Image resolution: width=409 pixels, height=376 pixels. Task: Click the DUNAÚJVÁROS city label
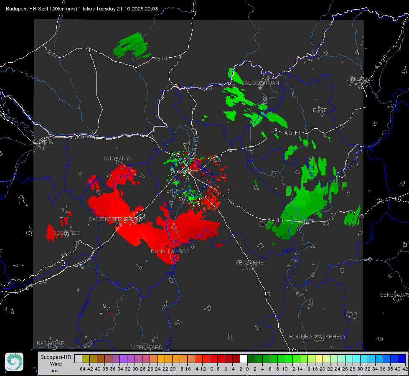170,251
